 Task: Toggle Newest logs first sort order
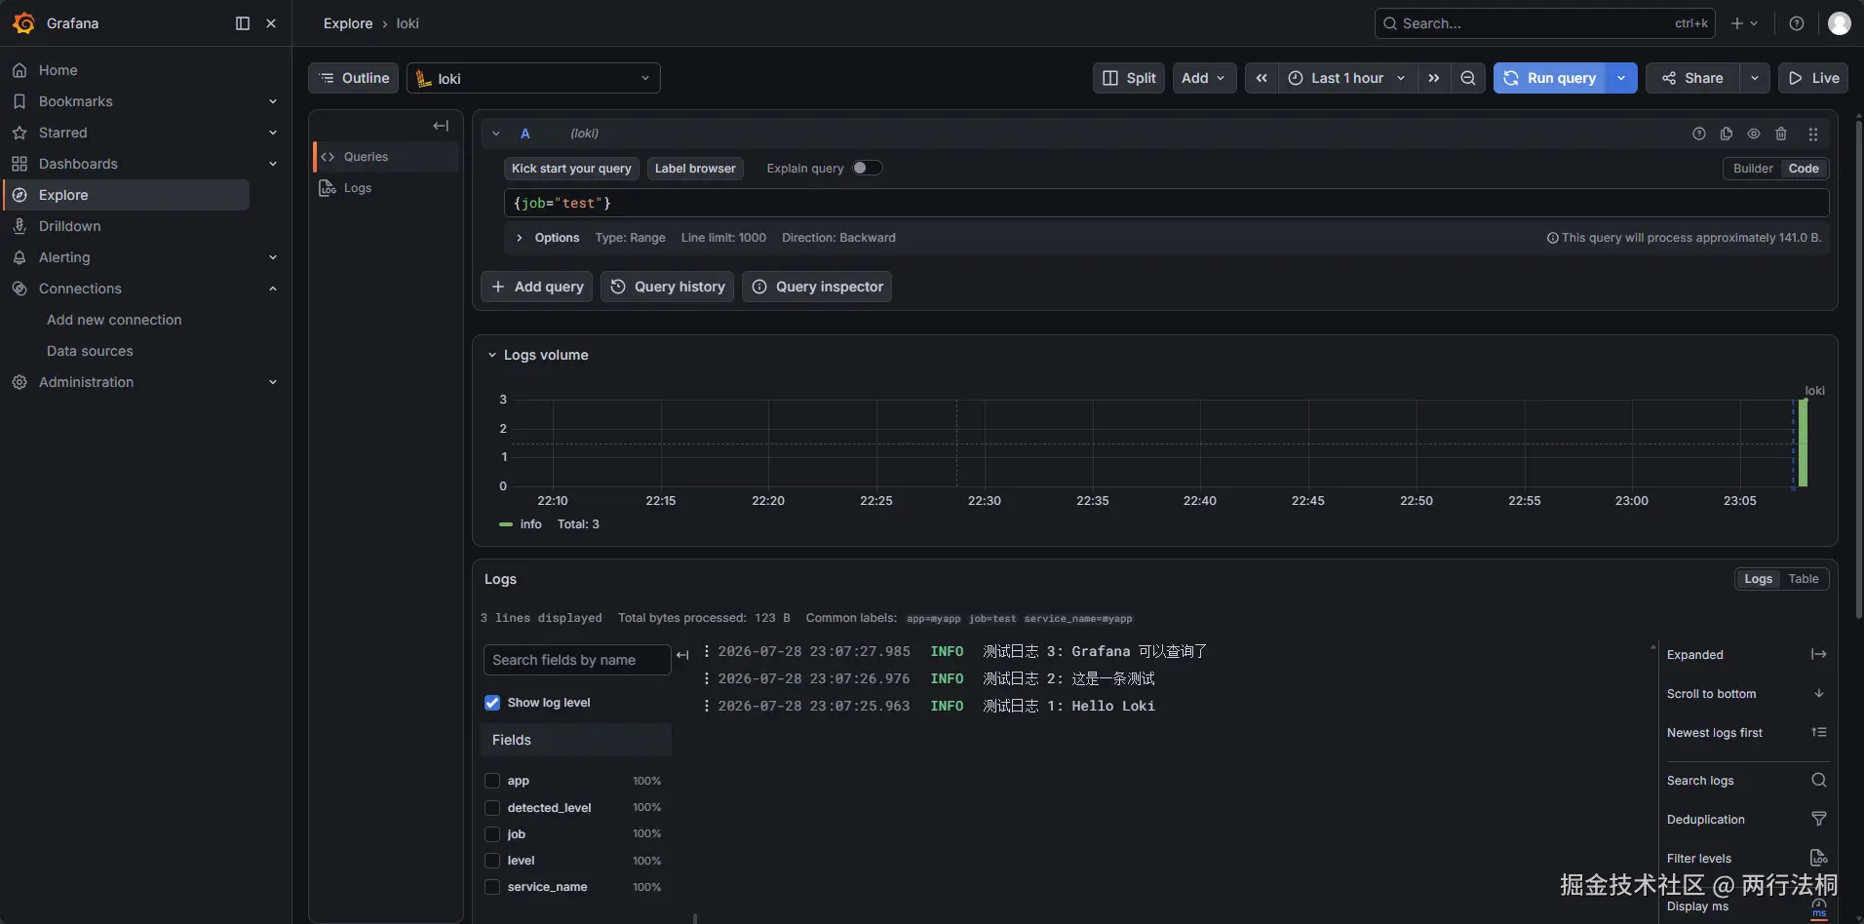click(1818, 732)
